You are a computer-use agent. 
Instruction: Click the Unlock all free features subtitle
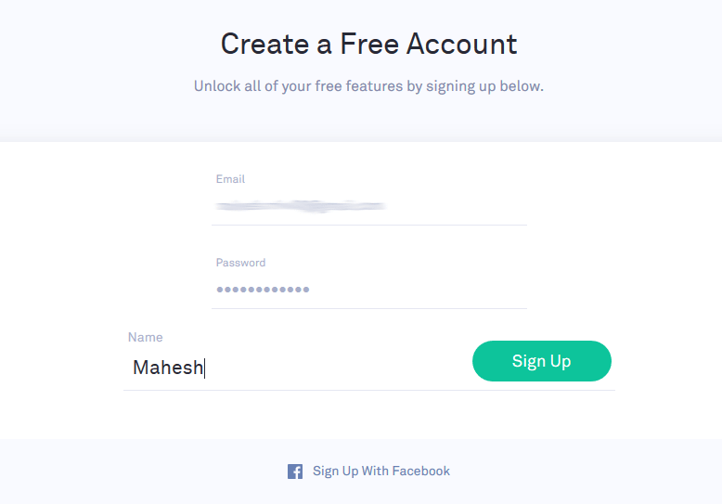point(368,86)
